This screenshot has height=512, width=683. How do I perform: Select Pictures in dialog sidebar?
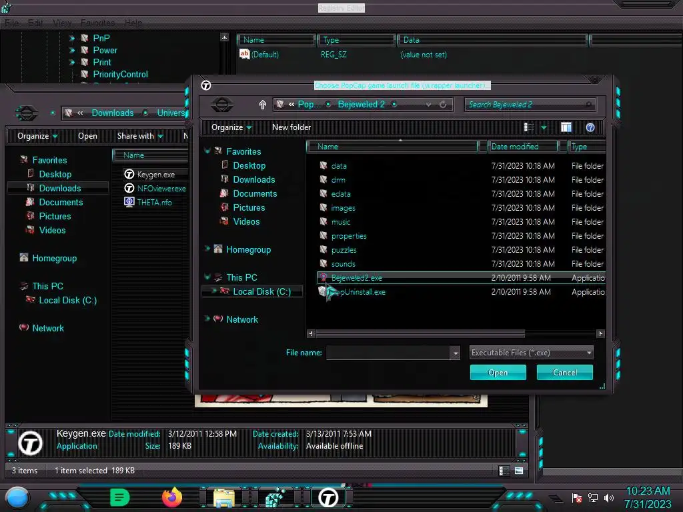[x=249, y=207]
